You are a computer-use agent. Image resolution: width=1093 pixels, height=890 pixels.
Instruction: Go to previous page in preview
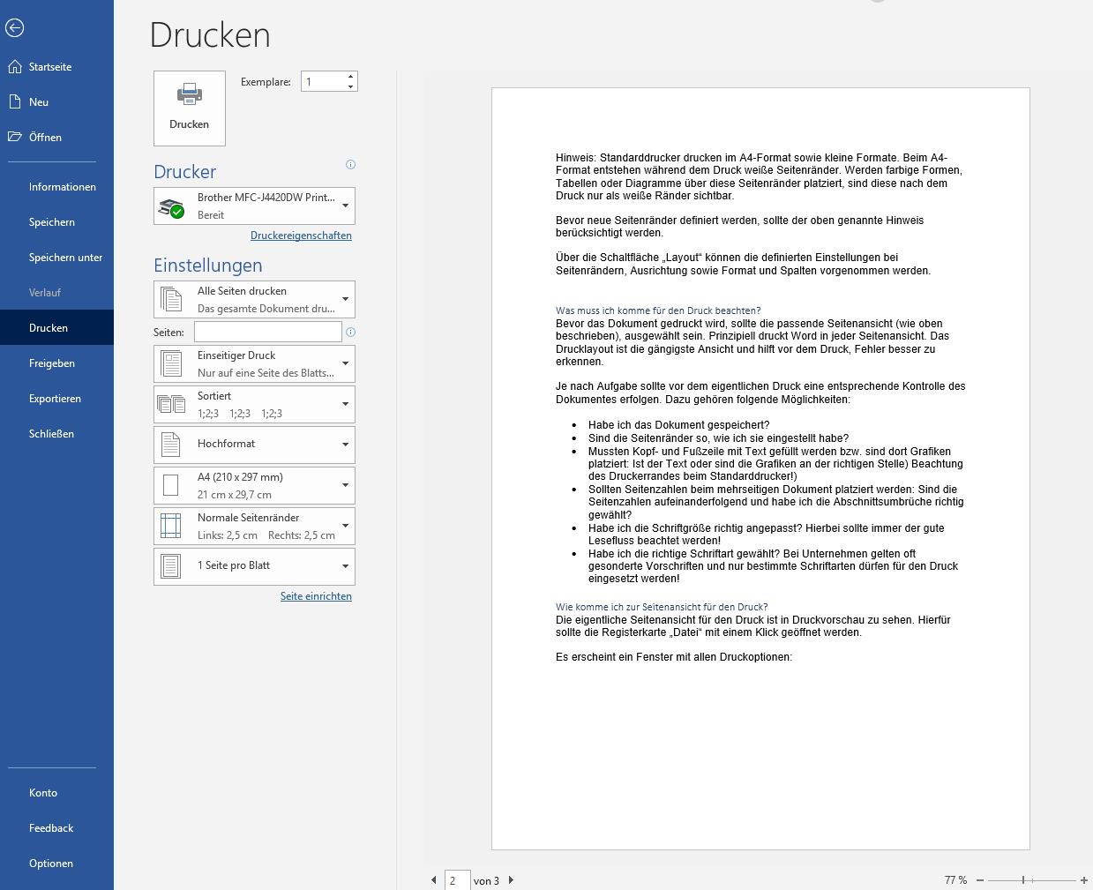(x=433, y=880)
